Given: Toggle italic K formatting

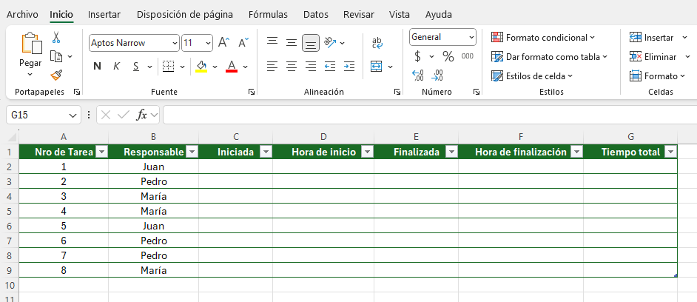Looking at the screenshot, I should pos(116,67).
